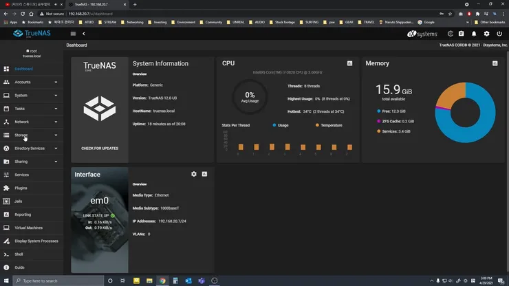Open the TrueCommand status icon
Screen dimensions: 509x286
point(451,34)
